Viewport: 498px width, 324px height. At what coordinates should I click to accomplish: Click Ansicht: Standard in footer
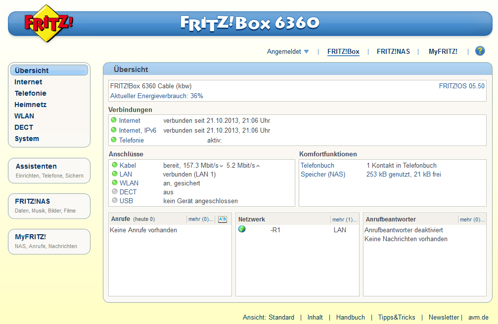[269, 318]
